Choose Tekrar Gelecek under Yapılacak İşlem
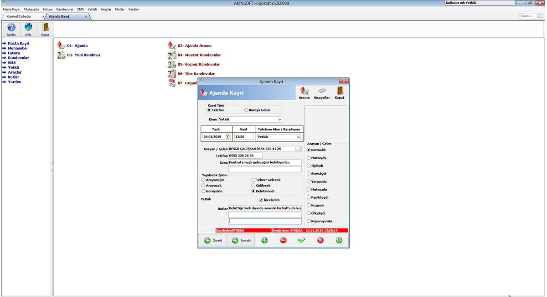This screenshot has width=547, height=297. pyautogui.click(x=253, y=179)
